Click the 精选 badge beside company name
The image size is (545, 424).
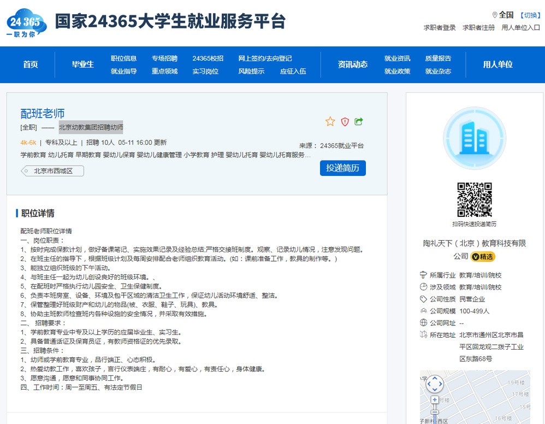click(483, 256)
